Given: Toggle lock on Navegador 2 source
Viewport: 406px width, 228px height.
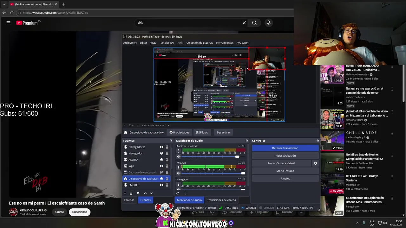Looking at the screenshot, I should tap(167, 147).
